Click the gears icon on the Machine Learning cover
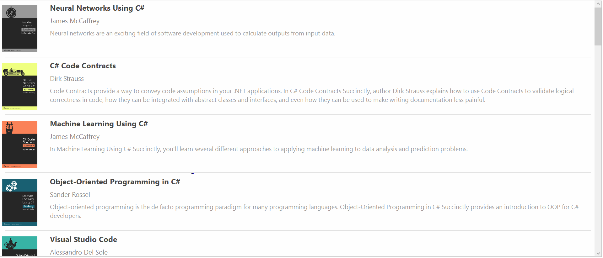The width and height of the screenshot is (603, 258). (12, 186)
